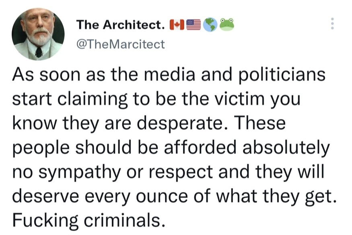352x235 pixels.
Task: Click the Canadian flag emoji
Action: [x=177, y=25]
